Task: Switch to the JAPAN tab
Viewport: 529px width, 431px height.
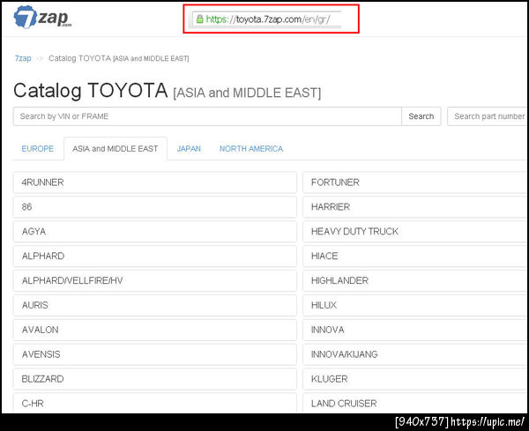Action: pyautogui.click(x=189, y=149)
